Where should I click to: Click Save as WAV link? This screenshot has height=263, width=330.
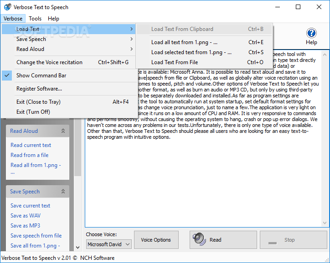tap(26, 216)
